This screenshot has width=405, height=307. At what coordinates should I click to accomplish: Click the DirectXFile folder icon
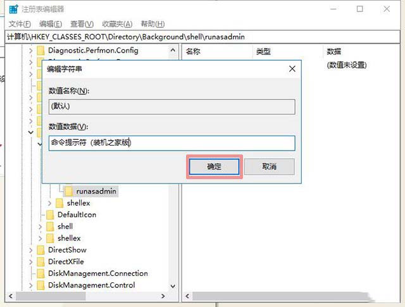(x=40, y=262)
